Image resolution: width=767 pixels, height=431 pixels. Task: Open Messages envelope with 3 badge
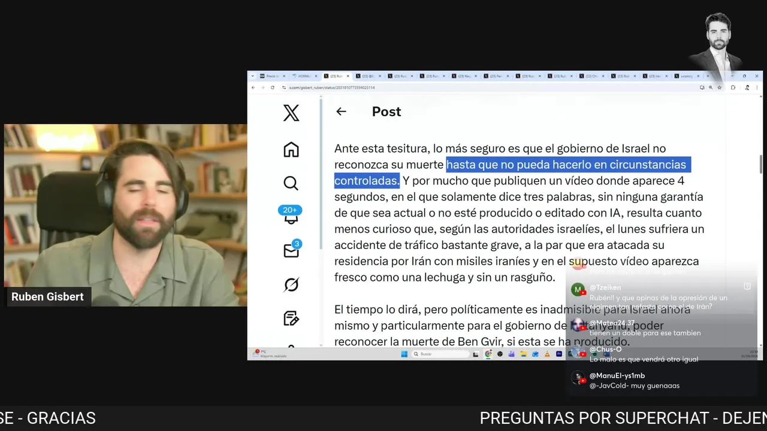(292, 250)
